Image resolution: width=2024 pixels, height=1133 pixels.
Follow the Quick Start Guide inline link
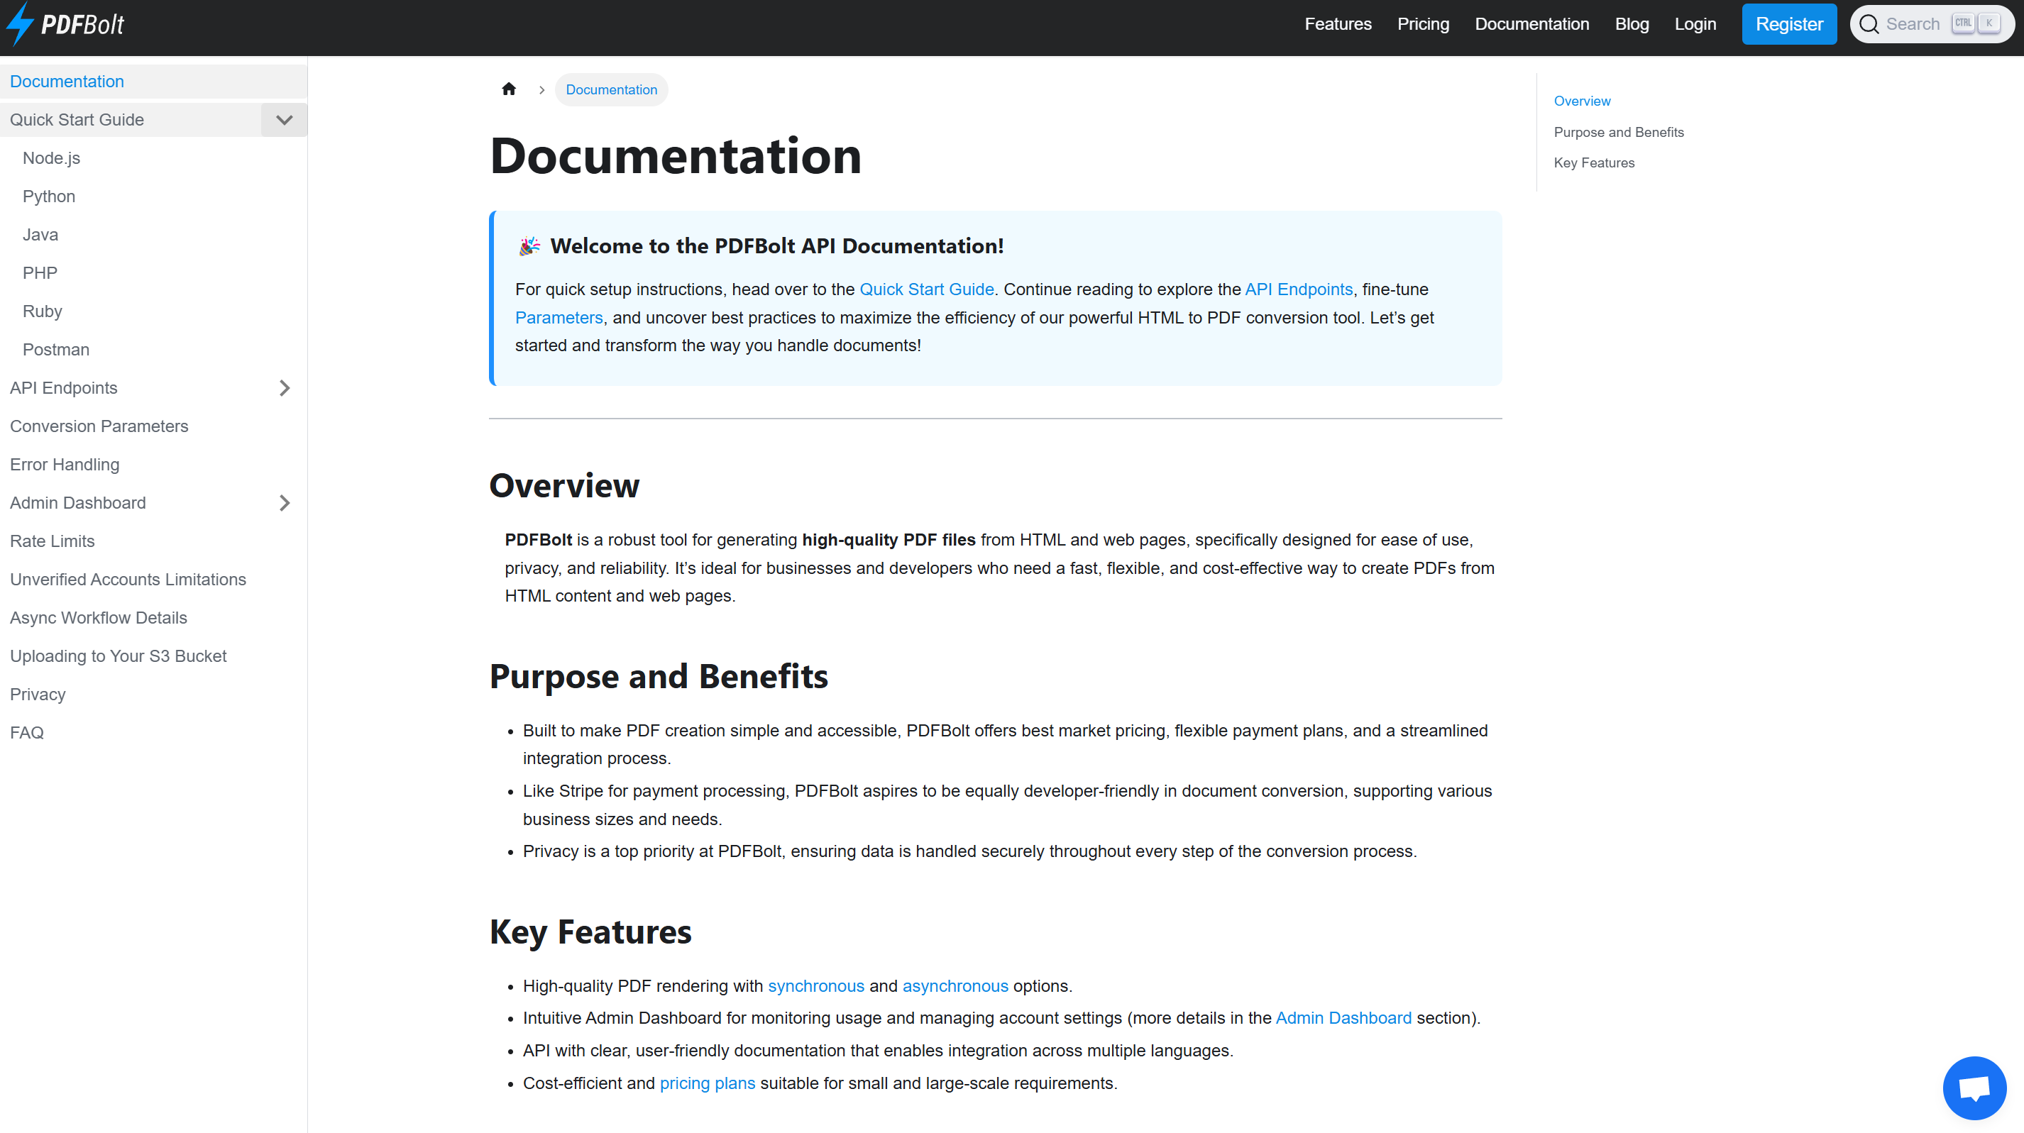point(925,289)
